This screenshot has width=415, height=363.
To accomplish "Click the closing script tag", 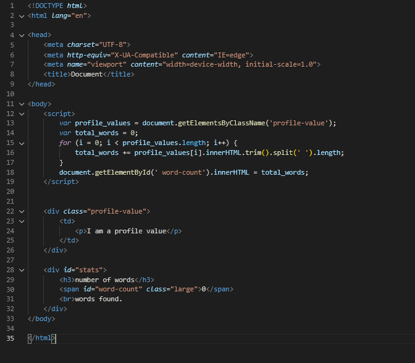I will tap(61, 181).
